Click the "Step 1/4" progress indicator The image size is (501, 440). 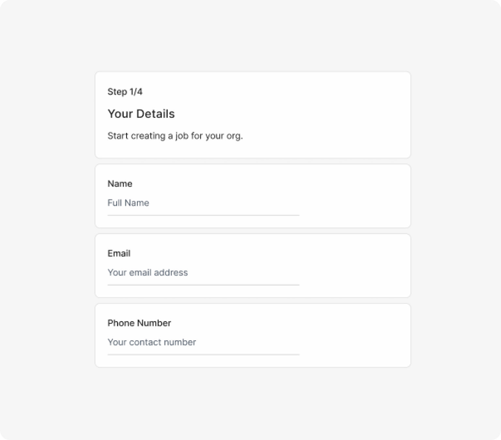(125, 92)
